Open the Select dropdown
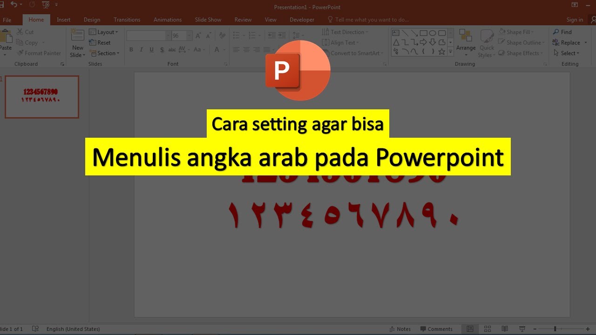The height and width of the screenshot is (335, 596). (566, 53)
